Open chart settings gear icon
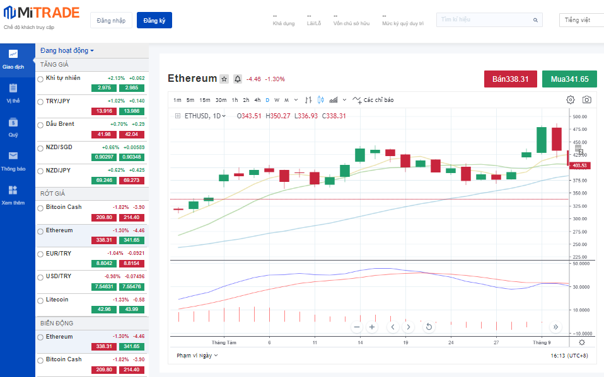604x377 pixels. [570, 99]
